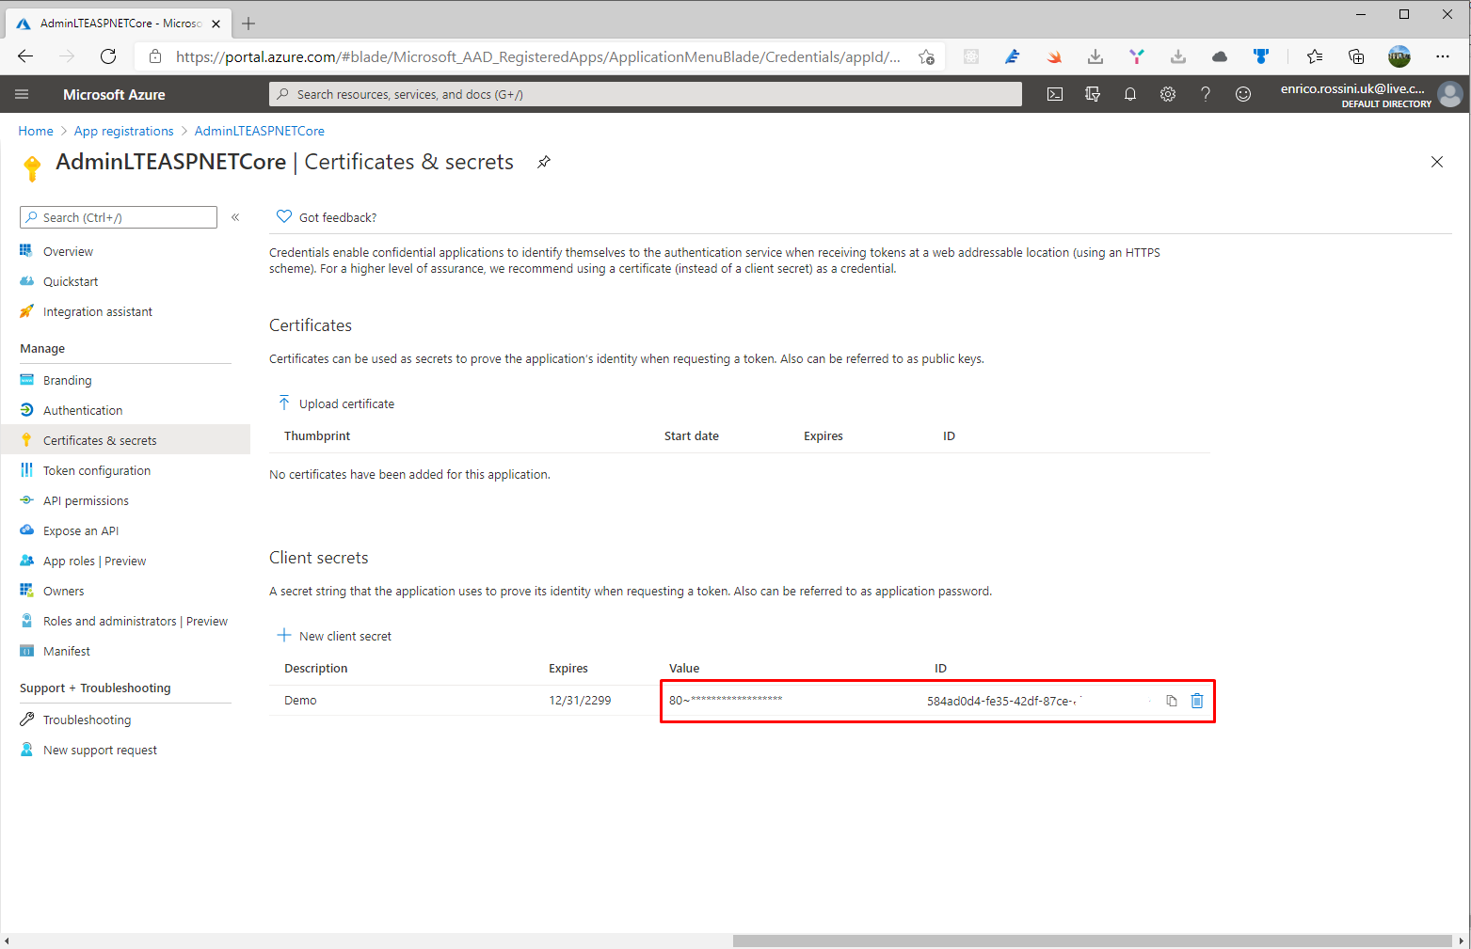Open the portal settings gear
Image resolution: width=1471 pixels, height=949 pixels.
[1168, 94]
